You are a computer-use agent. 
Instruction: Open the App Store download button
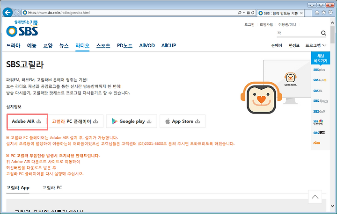[x=183, y=121]
